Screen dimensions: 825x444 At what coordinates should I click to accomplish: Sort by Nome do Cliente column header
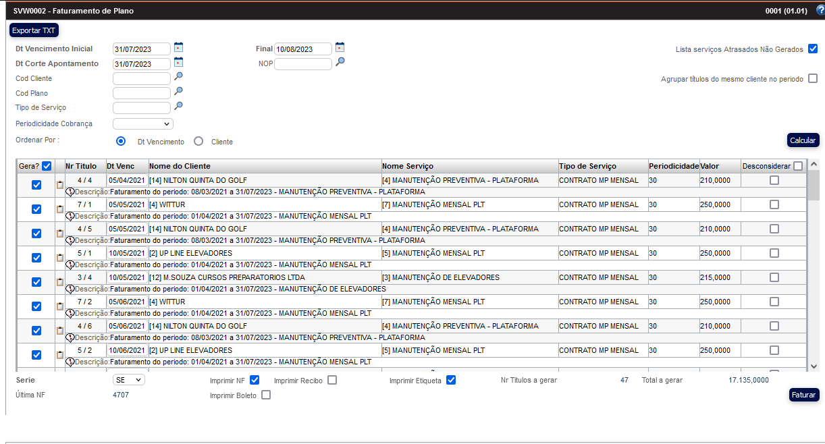tap(180, 166)
